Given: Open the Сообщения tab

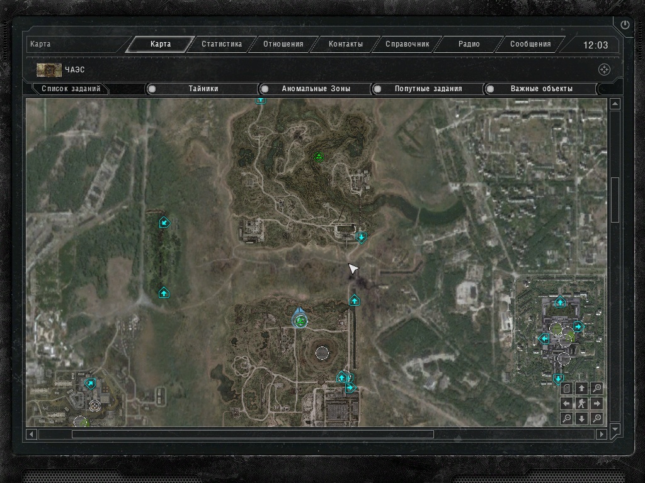Looking at the screenshot, I should (530, 44).
